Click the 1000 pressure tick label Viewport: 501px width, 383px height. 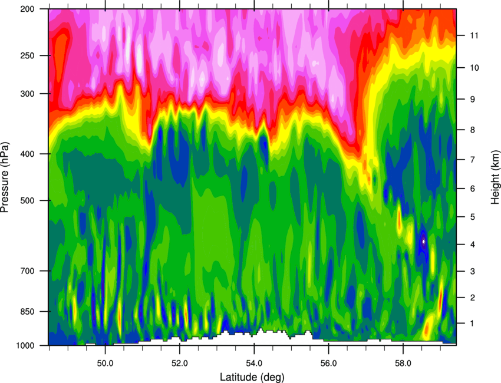coord(25,346)
